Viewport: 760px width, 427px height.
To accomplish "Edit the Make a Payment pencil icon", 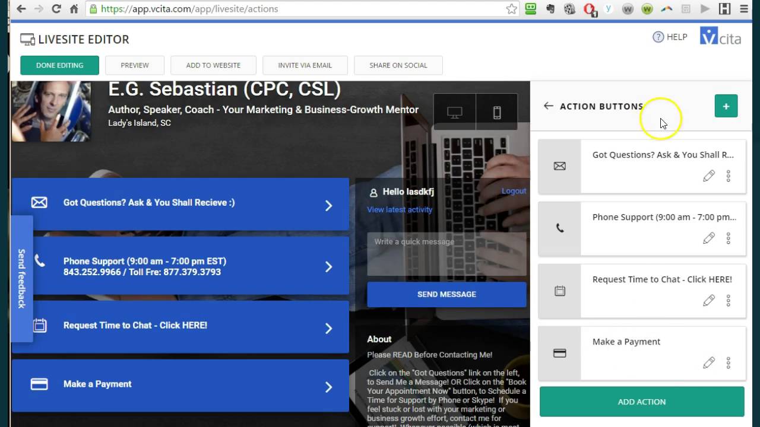I will click(x=709, y=362).
